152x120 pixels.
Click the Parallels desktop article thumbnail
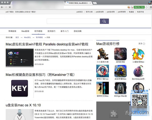tap(20, 58)
